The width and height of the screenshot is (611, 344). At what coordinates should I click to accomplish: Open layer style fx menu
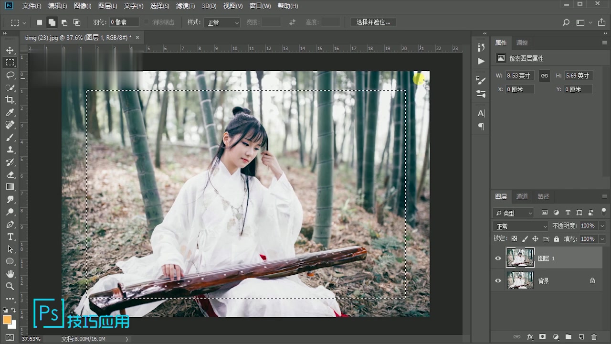[530, 337]
